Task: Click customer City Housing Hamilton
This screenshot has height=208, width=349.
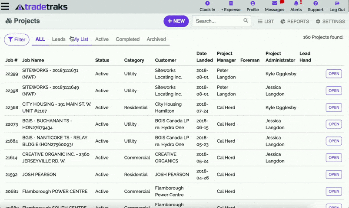Action: tap(168, 107)
